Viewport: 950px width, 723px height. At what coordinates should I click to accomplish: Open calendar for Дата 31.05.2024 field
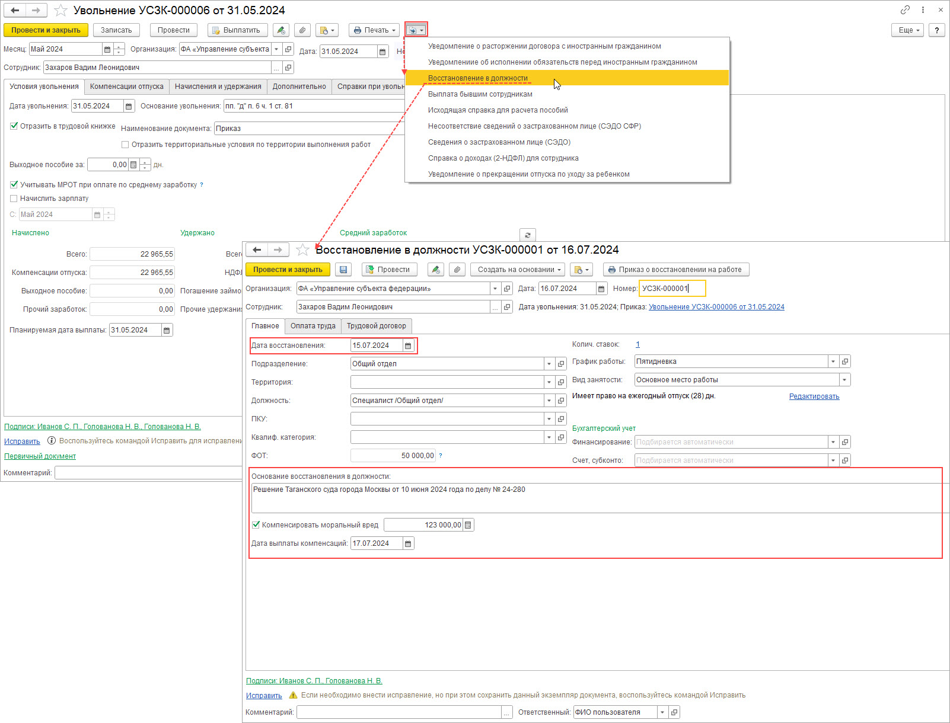tap(383, 52)
